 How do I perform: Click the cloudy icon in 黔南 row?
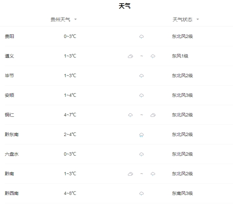click(130, 174)
